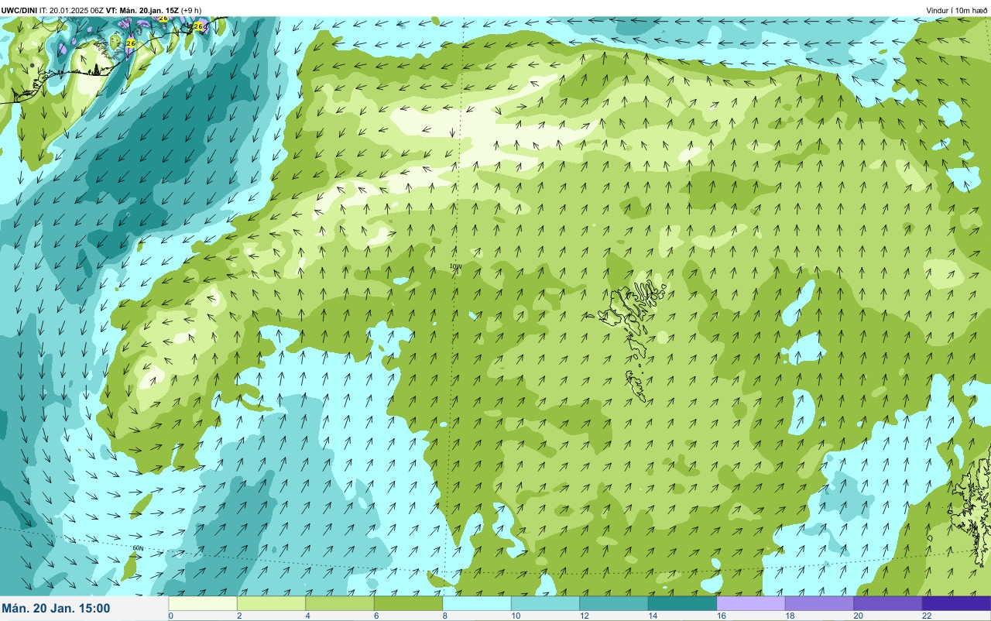Click the 'Mán. 20 Jan. 15:00' date label
Screen dimensions: 991x621
pyautogui.click(x=56, y=609)
